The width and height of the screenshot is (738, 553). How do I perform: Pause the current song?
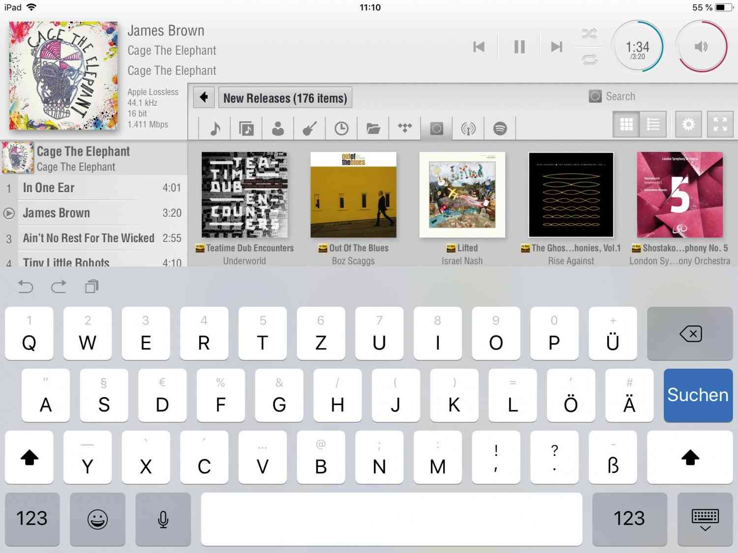[x=520, y=47]
